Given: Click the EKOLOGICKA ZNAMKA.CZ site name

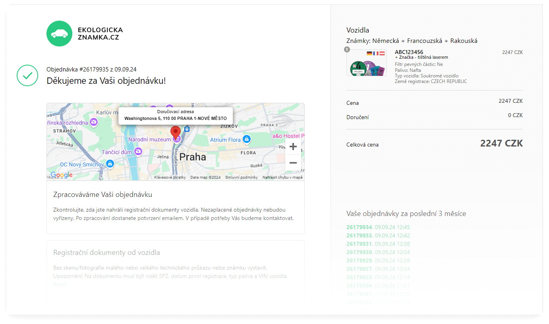Looking at the screenshot, I should tap(100, 34).
